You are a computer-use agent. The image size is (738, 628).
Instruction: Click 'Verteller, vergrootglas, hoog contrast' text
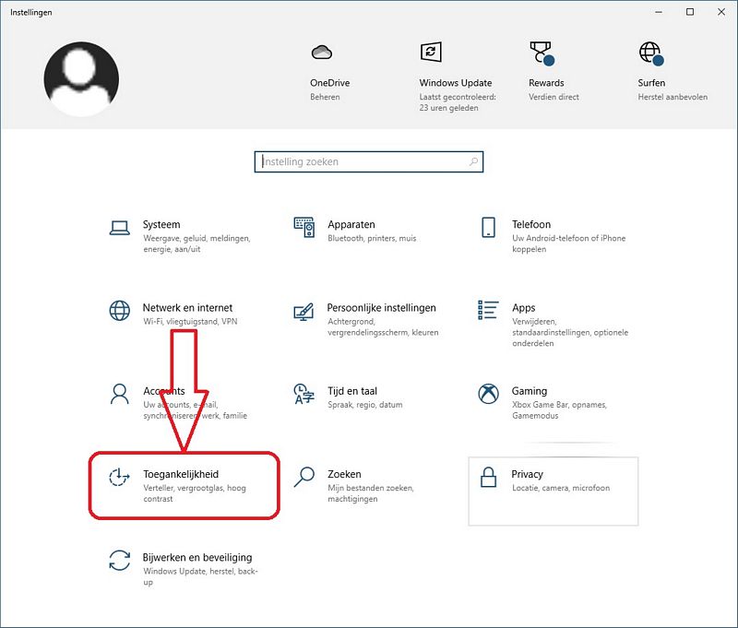(x=195, y=493)
